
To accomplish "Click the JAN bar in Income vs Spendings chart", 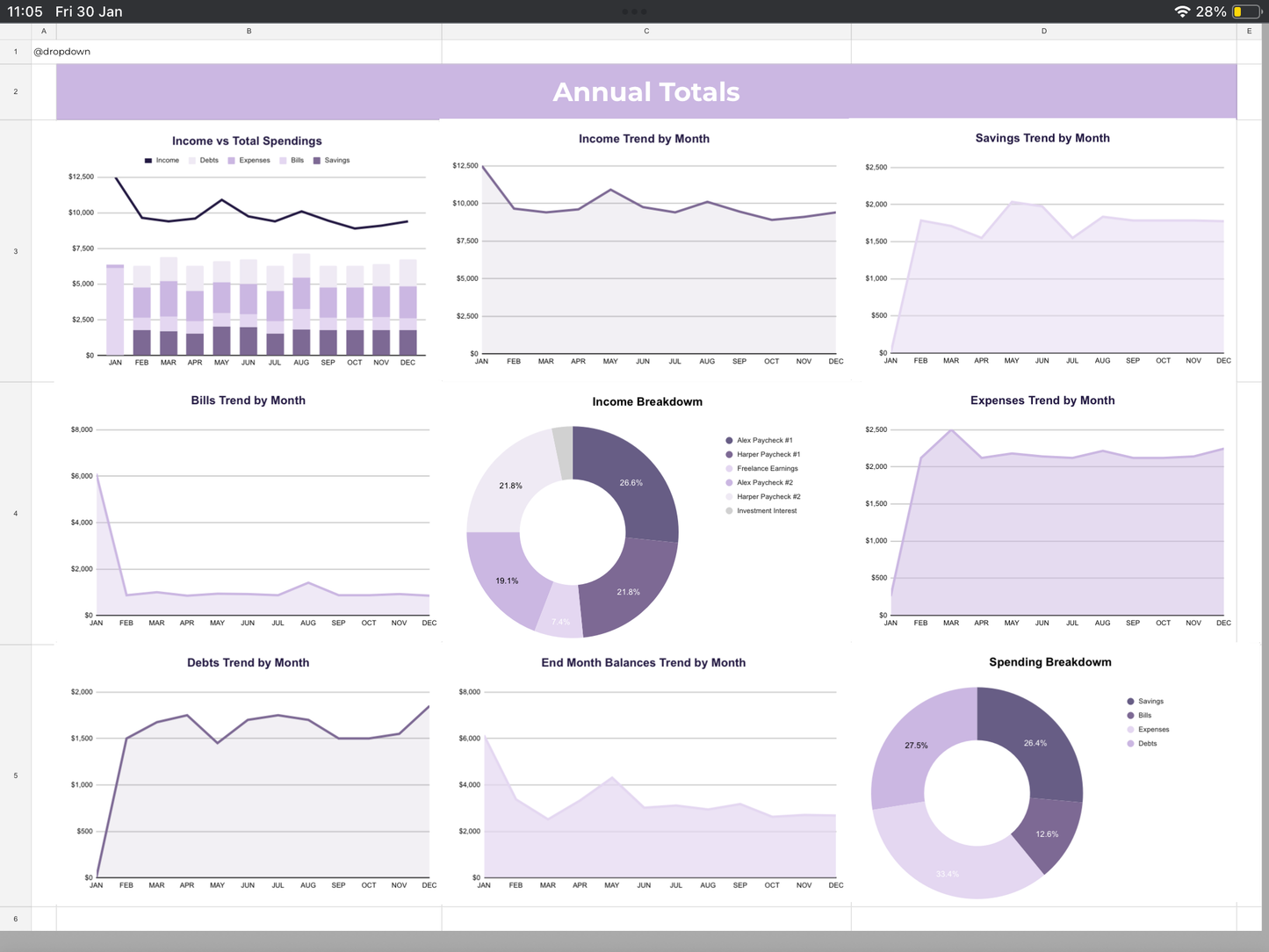I will point(115,310).
